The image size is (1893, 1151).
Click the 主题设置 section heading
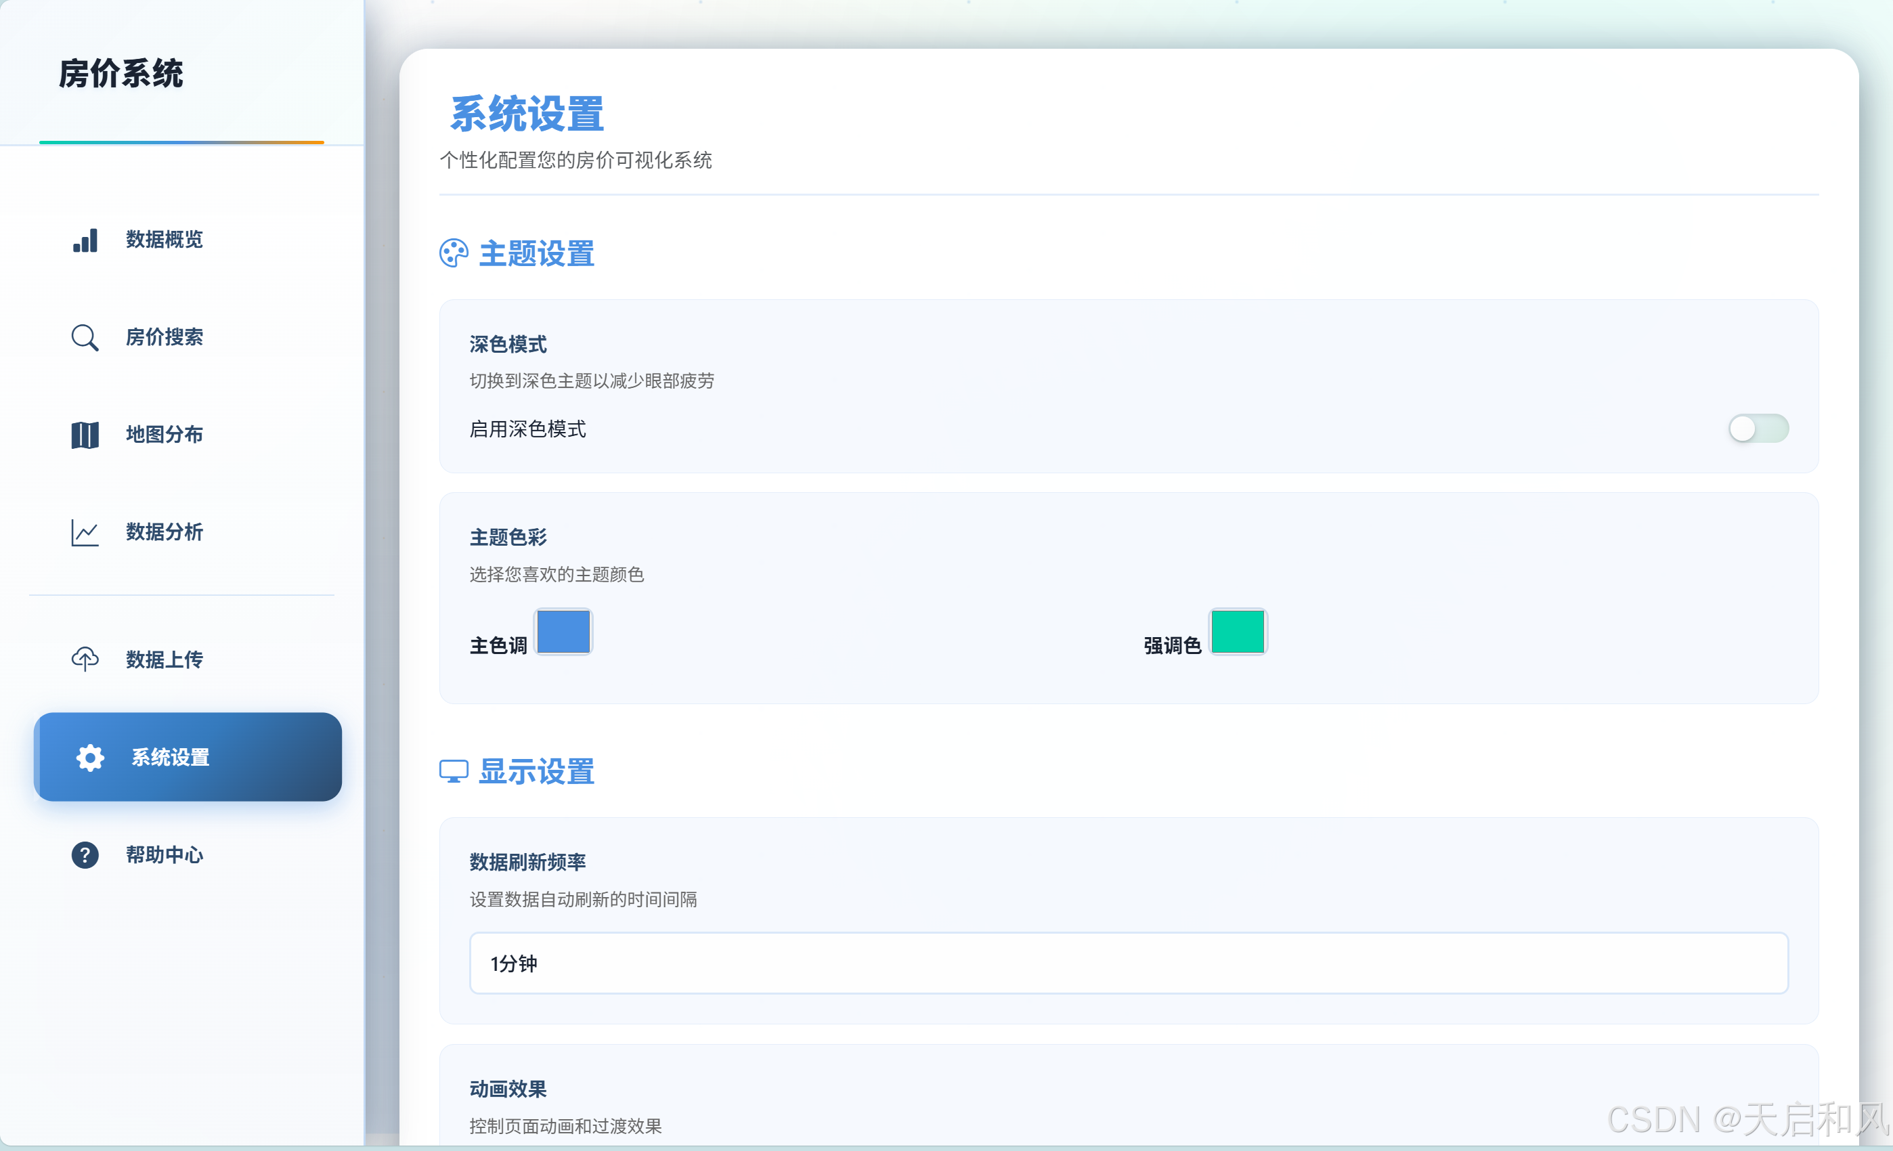[x=537, y=253]
